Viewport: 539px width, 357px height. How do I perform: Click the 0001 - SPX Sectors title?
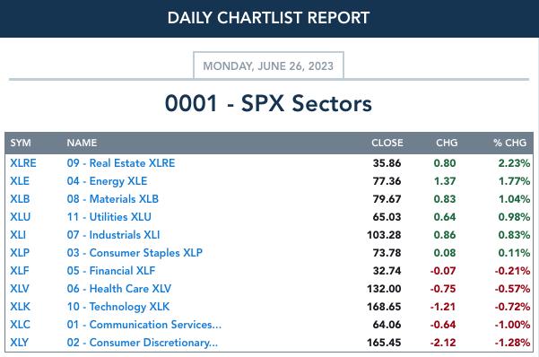268,103
